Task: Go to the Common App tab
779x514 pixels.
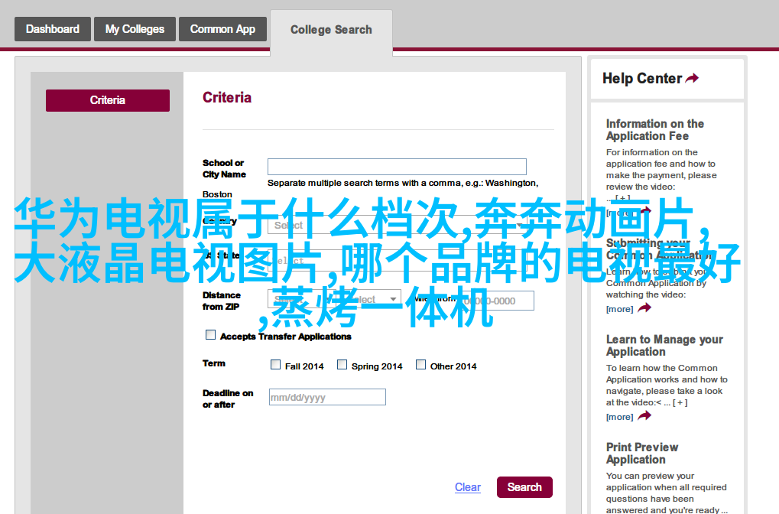Action: pos(222,29)
